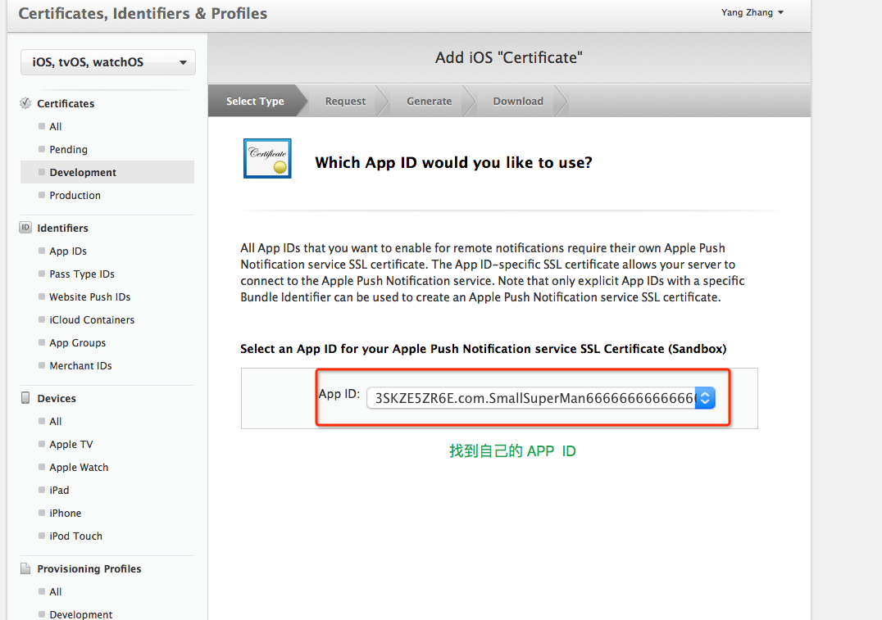Viewport: 882px width, 620px height.
Task: Select the Select Type step
Action: pos(255,102)
